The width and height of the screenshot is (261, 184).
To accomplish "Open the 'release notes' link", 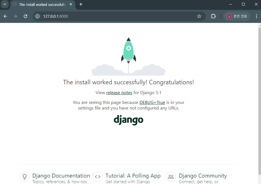I will (119, 93).
